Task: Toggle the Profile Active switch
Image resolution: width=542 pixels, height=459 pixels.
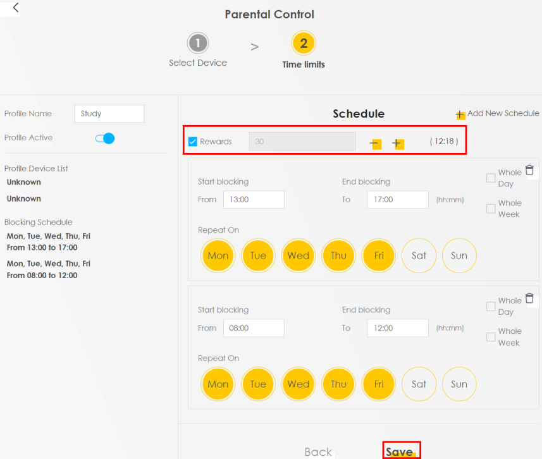Action: click(x=105, y=138)
